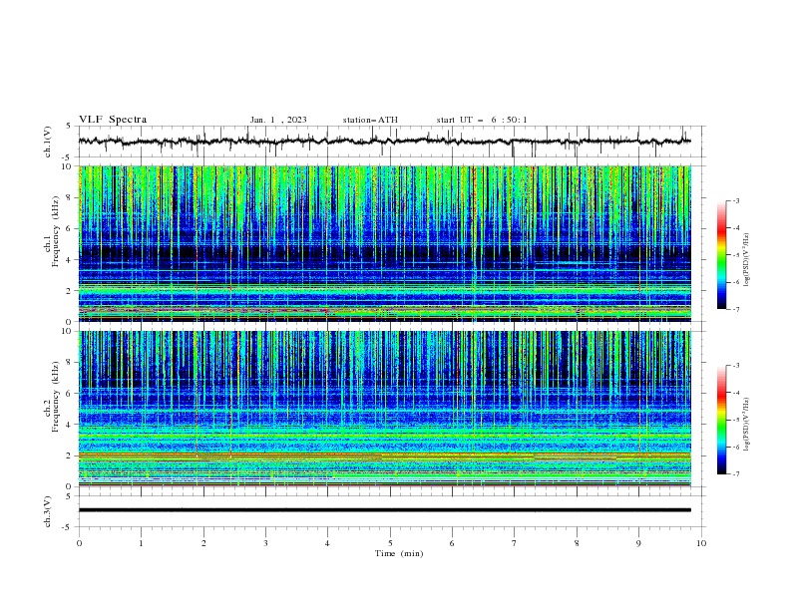
Task: Click the bottom colorbar 'log(PSD)(V²/Hz)' label
Action: (x=746, y=425)
